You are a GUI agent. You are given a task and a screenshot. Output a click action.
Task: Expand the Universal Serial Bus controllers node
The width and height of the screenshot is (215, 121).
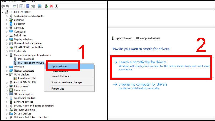[x=7, y=118]
